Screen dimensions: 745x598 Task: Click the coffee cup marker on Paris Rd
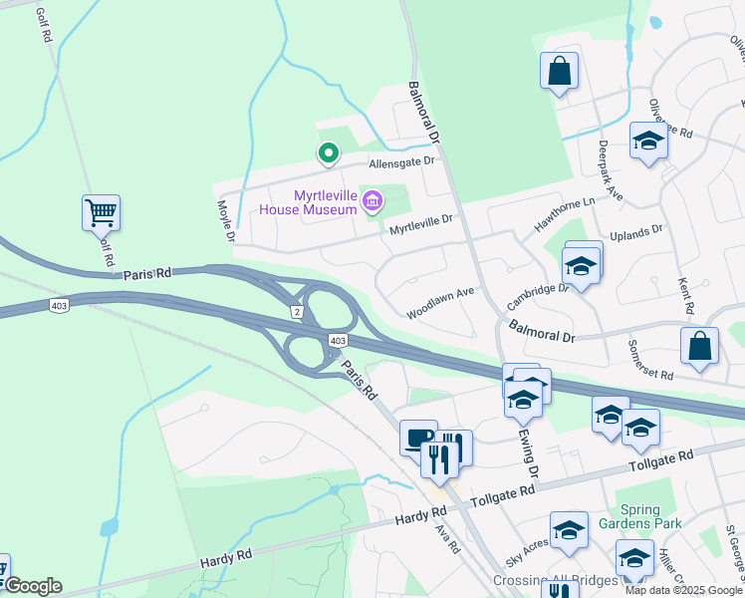pyautogui.click(x=417, y=438)
